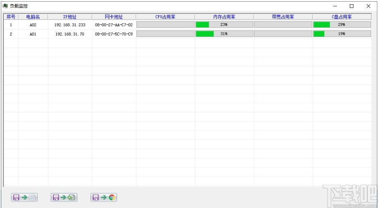Click A01 empty bandwidth usage bar
Screen dimensions: 379x208
pos(283,33)
